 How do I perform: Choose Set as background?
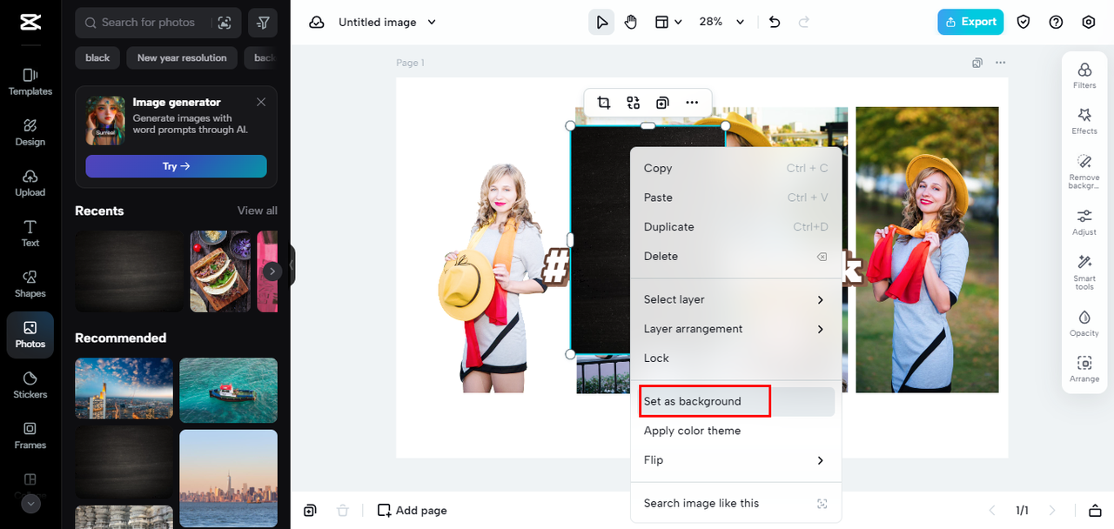735,401
